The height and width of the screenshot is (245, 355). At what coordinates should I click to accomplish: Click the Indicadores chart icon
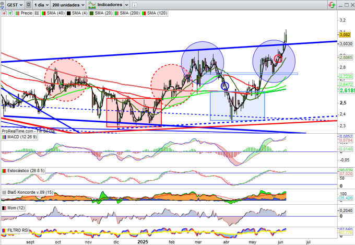(92, 5)
